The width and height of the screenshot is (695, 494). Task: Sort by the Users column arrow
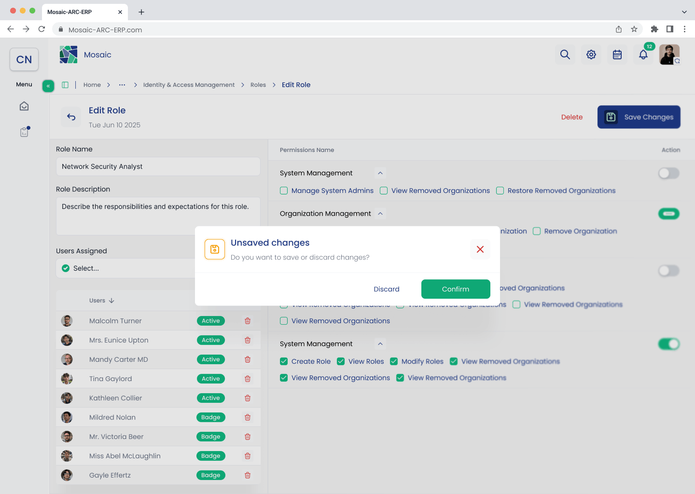pyautogui.click(x=111, y=301)
